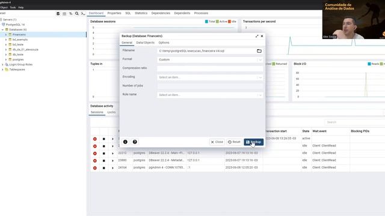Click the Filtered Rows icon in browser toolbar
The image size is (385, 216).
(x=71, y=14)
